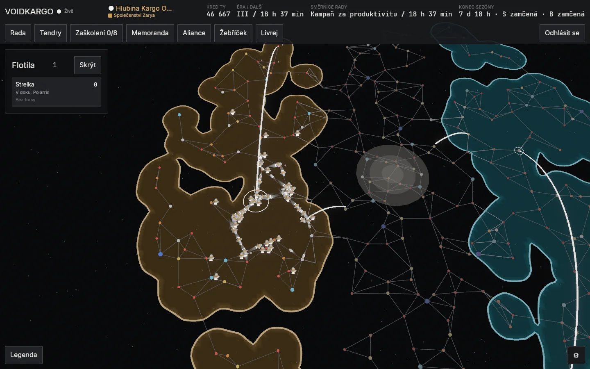Open the Legenda panel

(24, 355)
